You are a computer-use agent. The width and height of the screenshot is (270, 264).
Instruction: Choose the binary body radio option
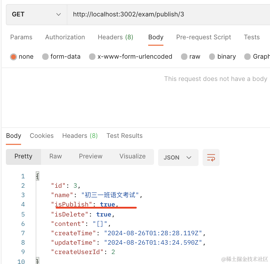click(x=212, y=57)
